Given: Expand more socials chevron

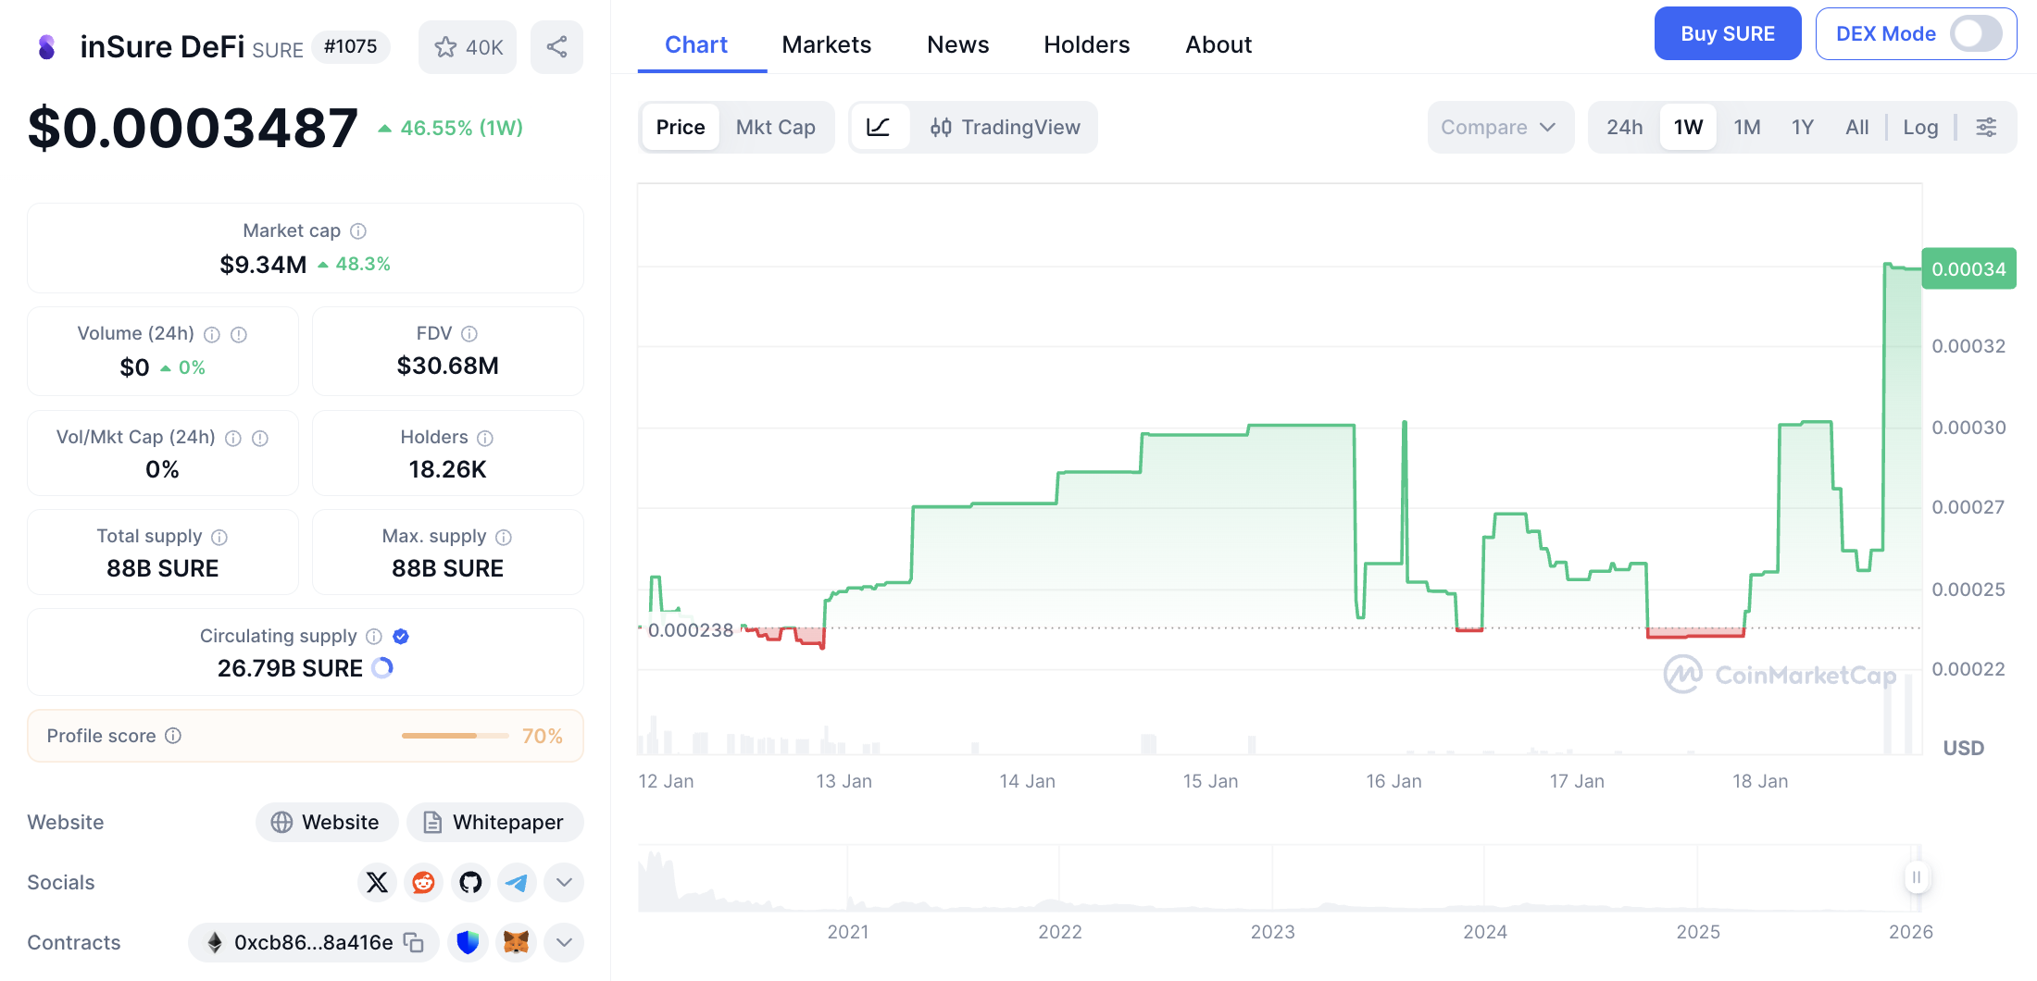Looking at the screenshot, I should tap(564, 882).
